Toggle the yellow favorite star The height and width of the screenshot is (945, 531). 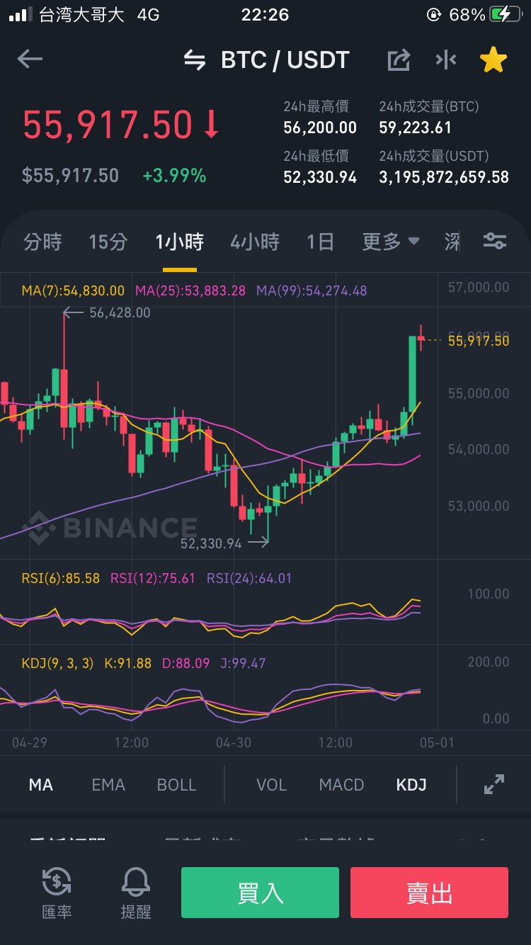tap(493, 60)
